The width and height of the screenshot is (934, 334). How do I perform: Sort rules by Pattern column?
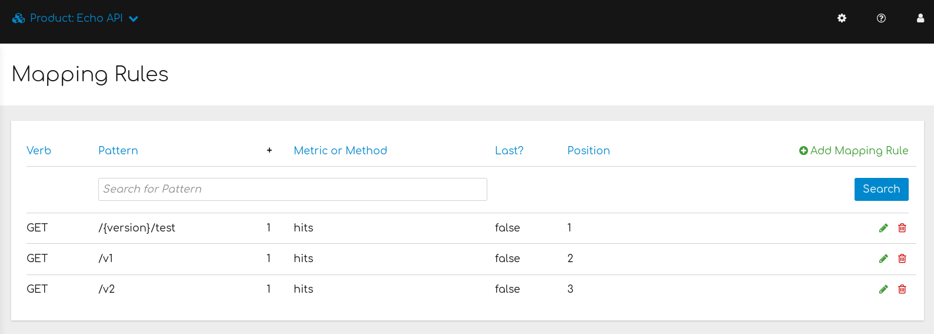[118, 151]
